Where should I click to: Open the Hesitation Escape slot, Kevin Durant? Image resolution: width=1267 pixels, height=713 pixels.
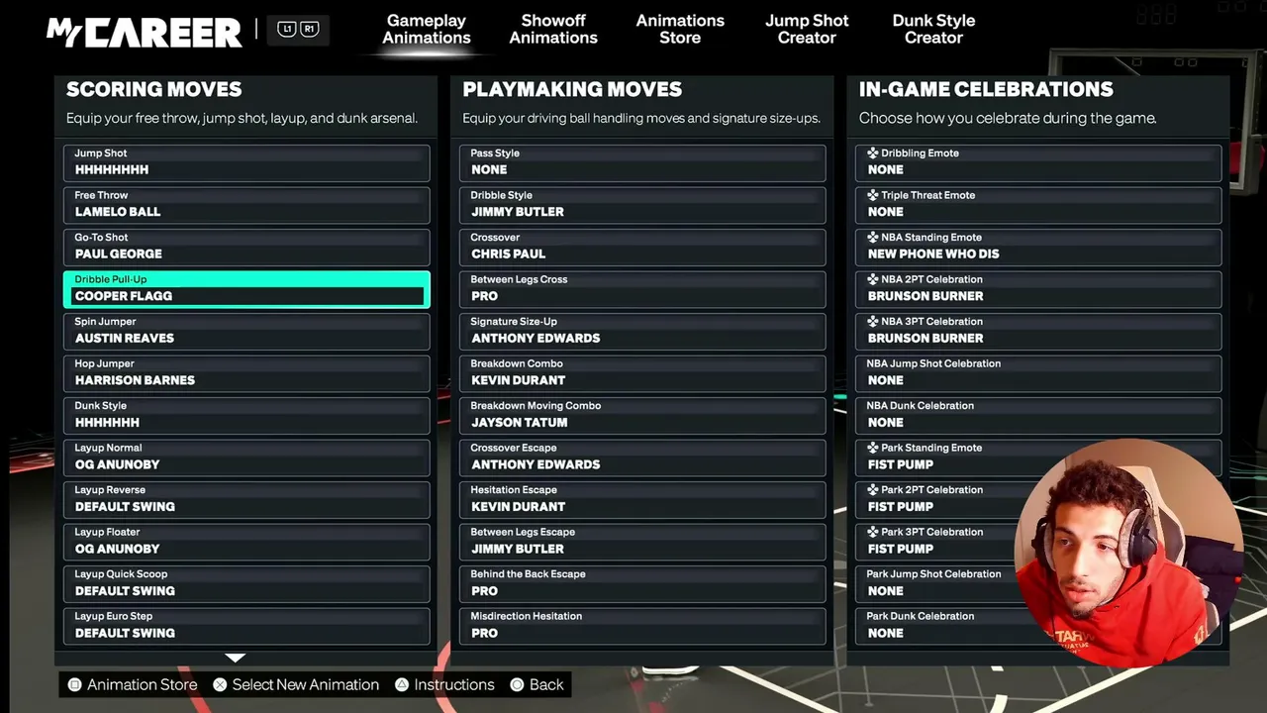[x=642, y=500]
